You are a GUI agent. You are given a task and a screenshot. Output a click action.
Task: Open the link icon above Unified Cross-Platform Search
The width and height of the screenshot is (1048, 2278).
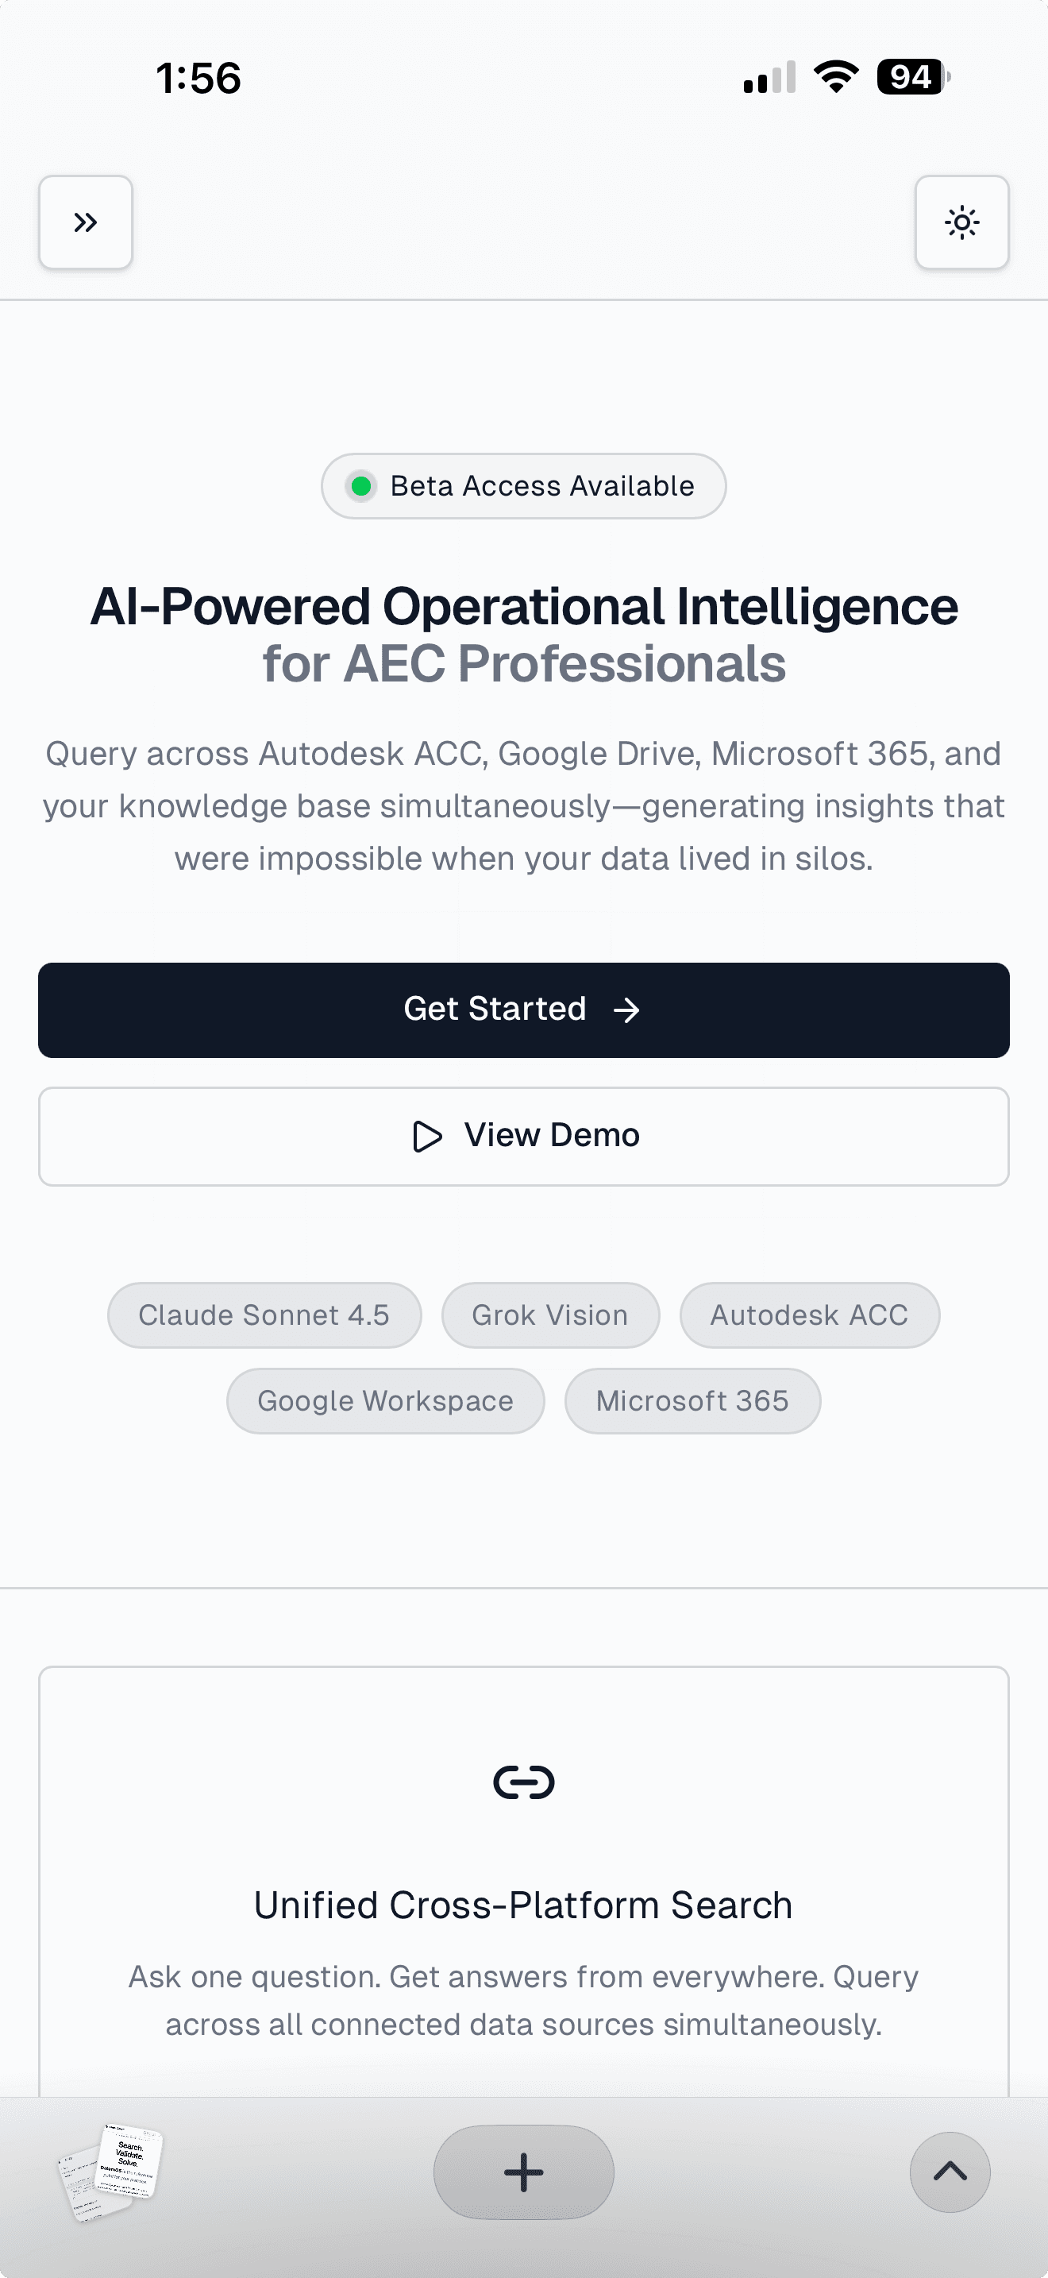523,1780
